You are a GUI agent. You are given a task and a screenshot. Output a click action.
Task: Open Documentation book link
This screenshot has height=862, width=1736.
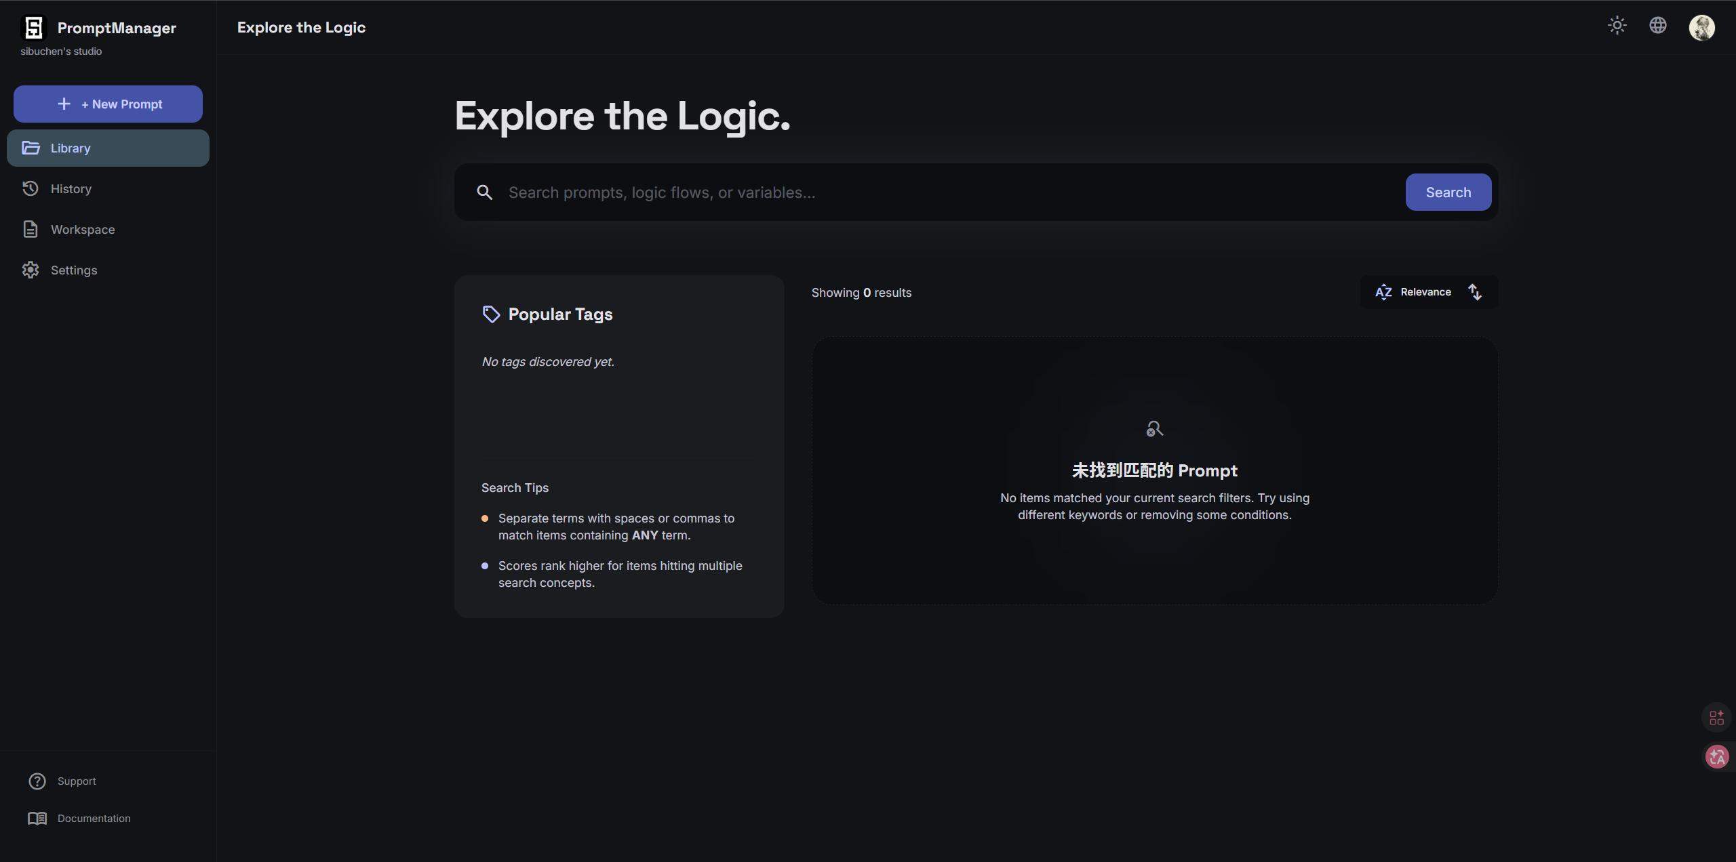[x=94, y=818]
